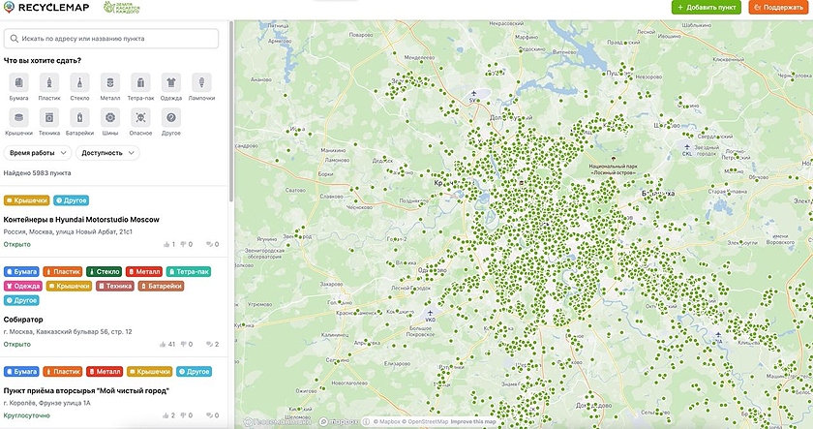Viewport: 813px width, 429px height.
Task: Select the Одежда (clothes) filter icon
Action: coord(170,83)
